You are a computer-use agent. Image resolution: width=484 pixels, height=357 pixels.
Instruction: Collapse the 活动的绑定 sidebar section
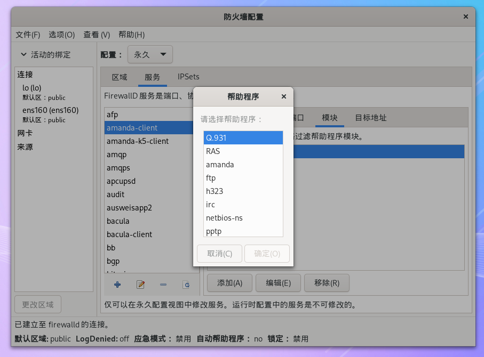click(23, 54)
